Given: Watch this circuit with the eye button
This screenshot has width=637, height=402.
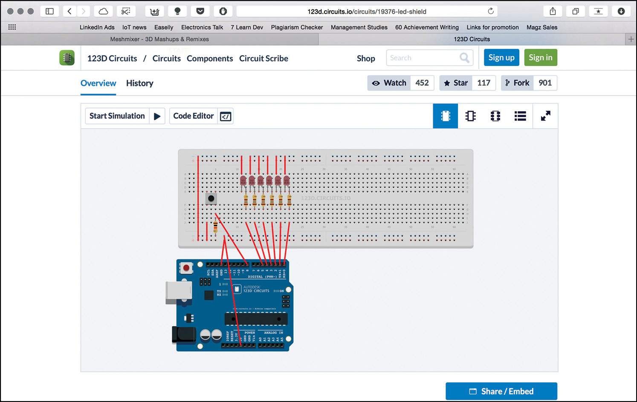Looking at the screenshot, I should pos(389,83).
